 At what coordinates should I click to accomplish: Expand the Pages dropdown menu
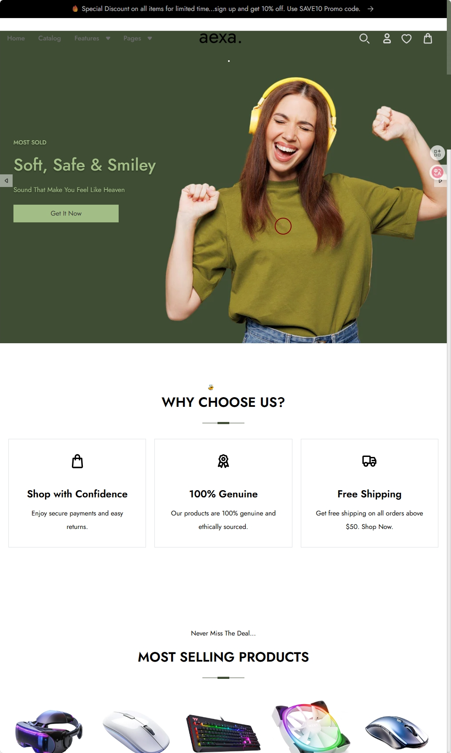(x=138, y=38)
